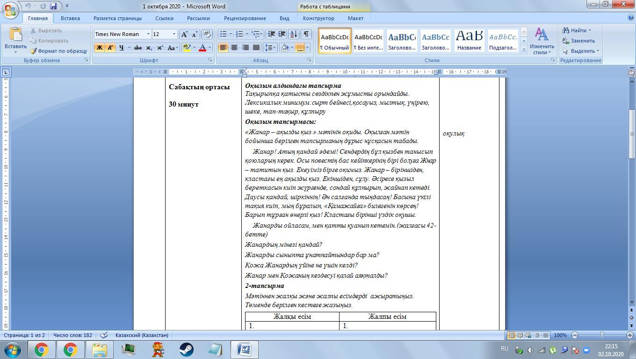The height and width of the screenshot is (359, 636).
Task: Click the Заменить button
Action: coord(579,41)
